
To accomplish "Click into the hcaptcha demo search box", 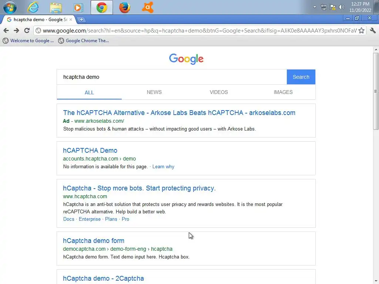I will click(172, 77).
